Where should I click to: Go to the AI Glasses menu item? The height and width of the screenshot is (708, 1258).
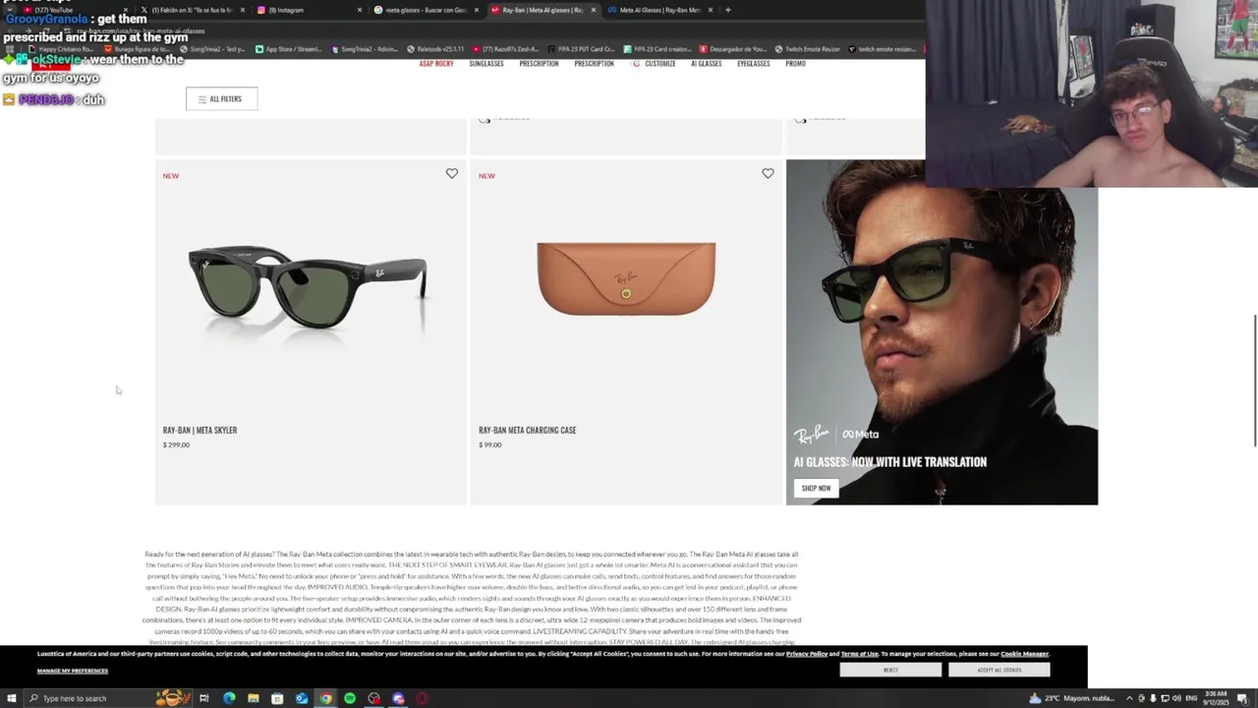click(x=706, y=63)
